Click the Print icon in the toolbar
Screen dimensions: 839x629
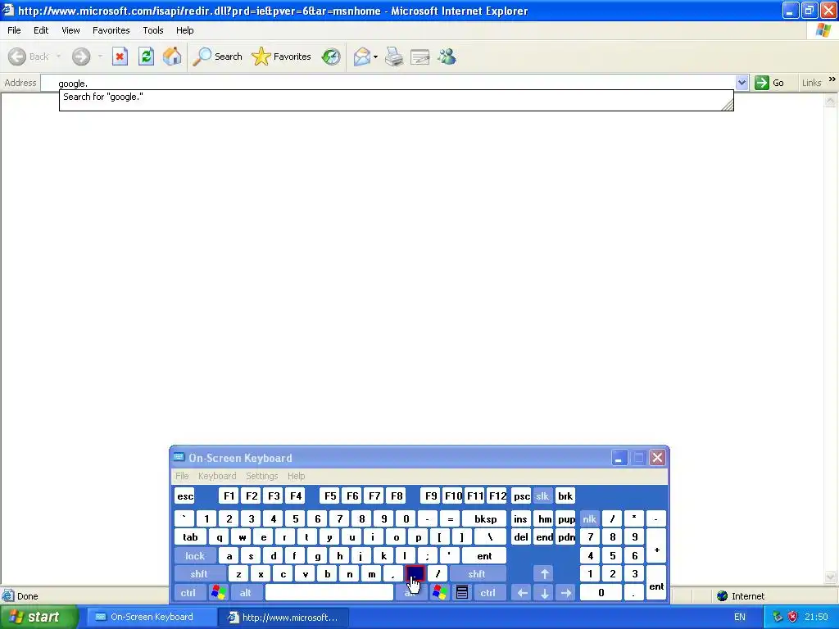394,57
